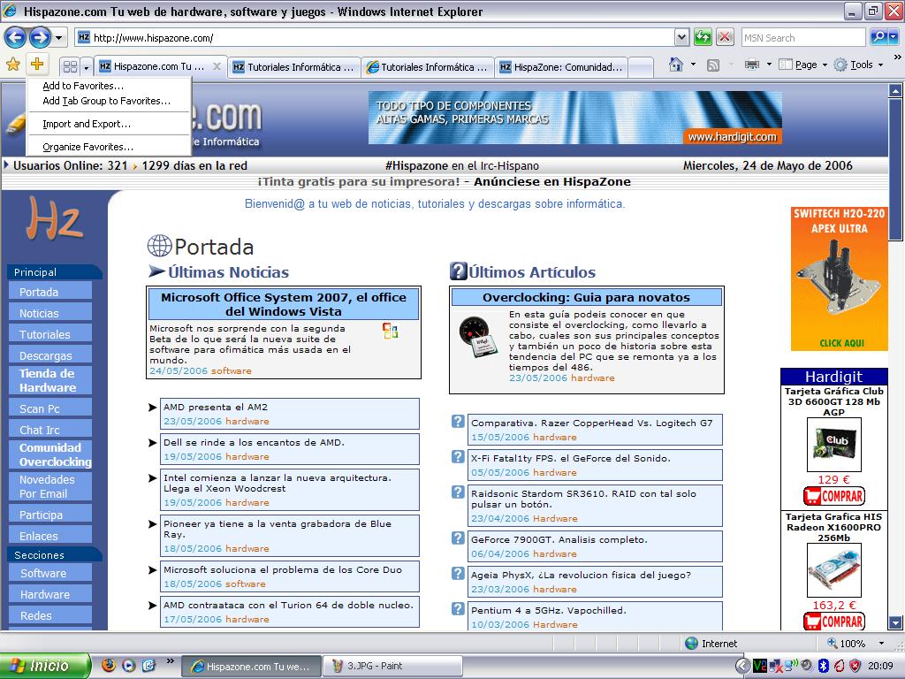Viewport: 905px width, 679px height.
Task: Switch to the HispaZone: Comunidad tab
Action: (x=560, y=66)
